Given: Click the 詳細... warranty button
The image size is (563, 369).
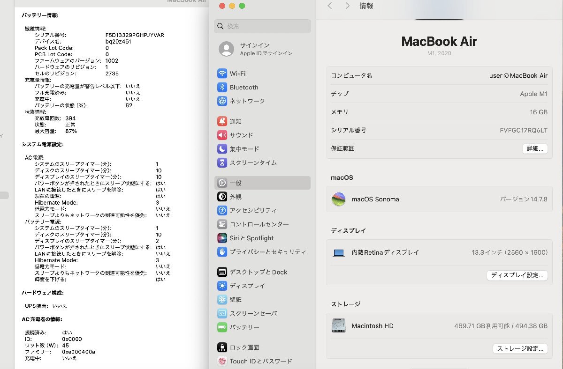Looking at the screenshot, I should (535, 148).
